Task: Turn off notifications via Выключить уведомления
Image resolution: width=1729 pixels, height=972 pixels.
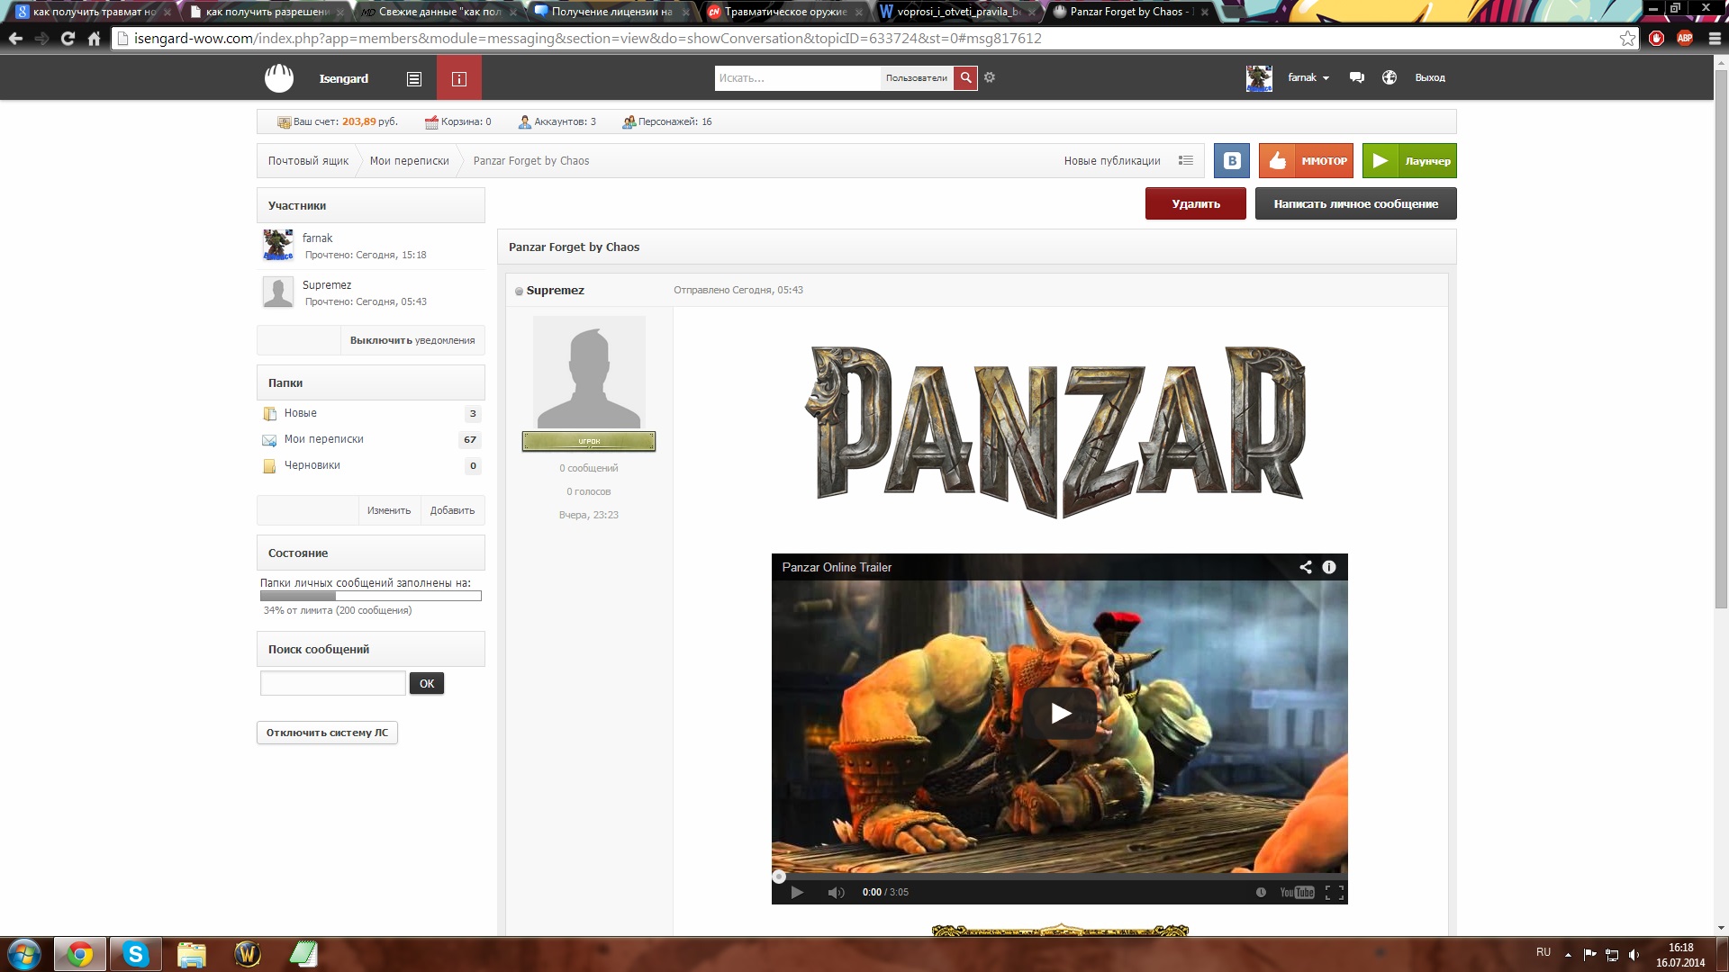Action: click(412, 340)
